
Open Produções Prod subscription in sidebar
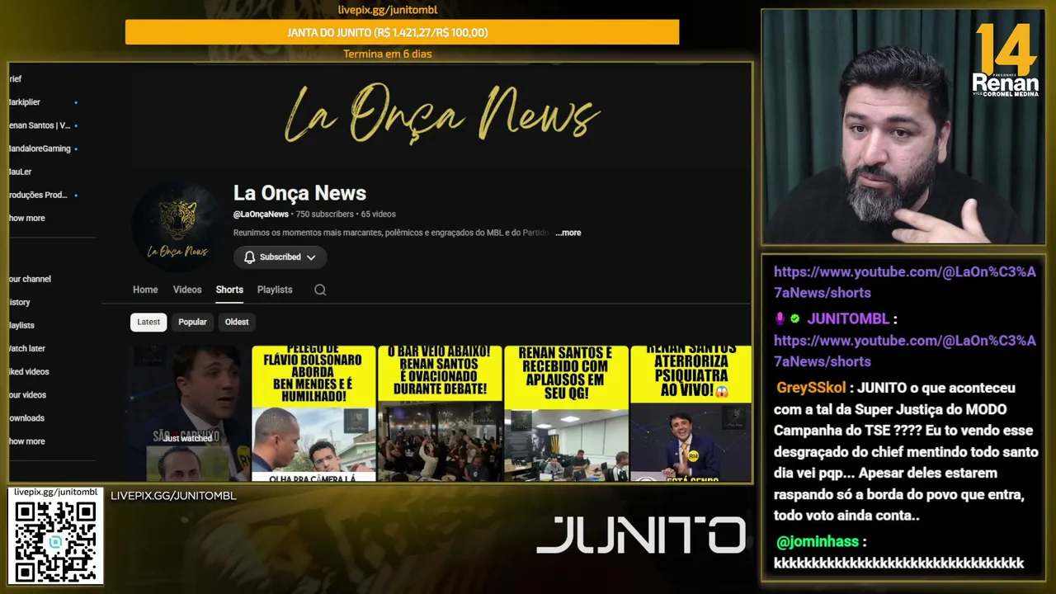[x=43, y=195]
